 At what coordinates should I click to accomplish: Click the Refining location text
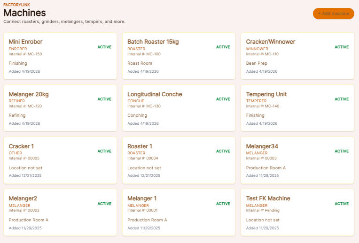coord(17,115)
